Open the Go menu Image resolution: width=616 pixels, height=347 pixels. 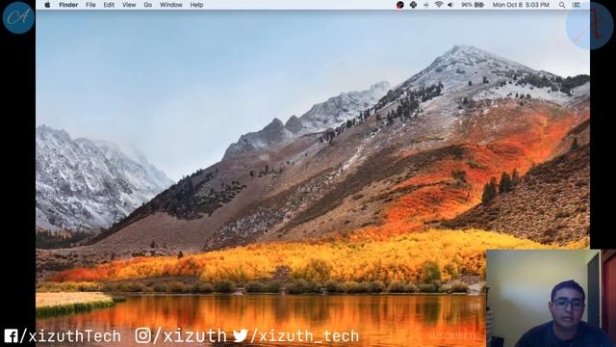(148, 5)
